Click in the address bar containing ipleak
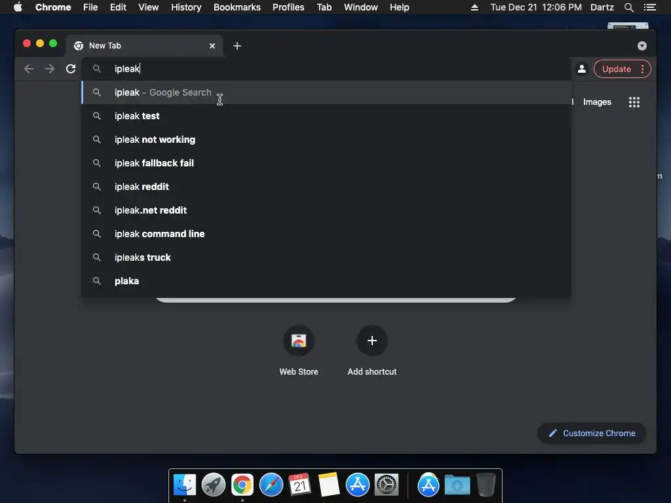This screenshot has width=671, height=503. point(326,69)
